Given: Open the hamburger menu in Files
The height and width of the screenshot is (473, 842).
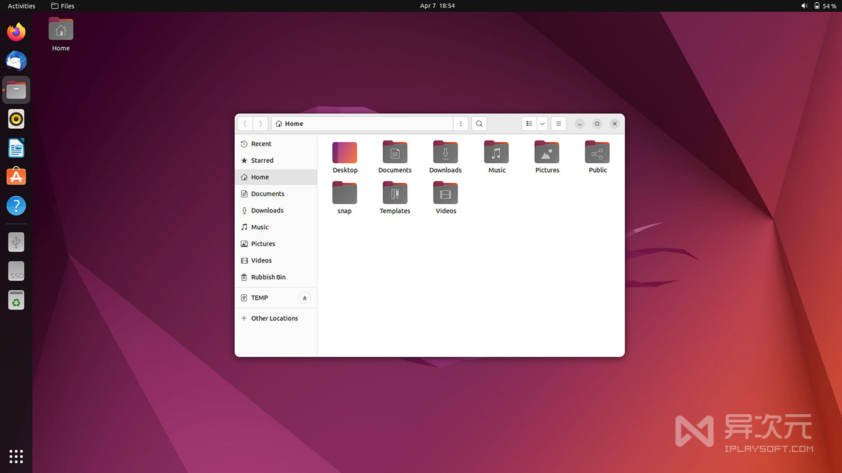Looking at the screenshot, I should click(558, 123).
